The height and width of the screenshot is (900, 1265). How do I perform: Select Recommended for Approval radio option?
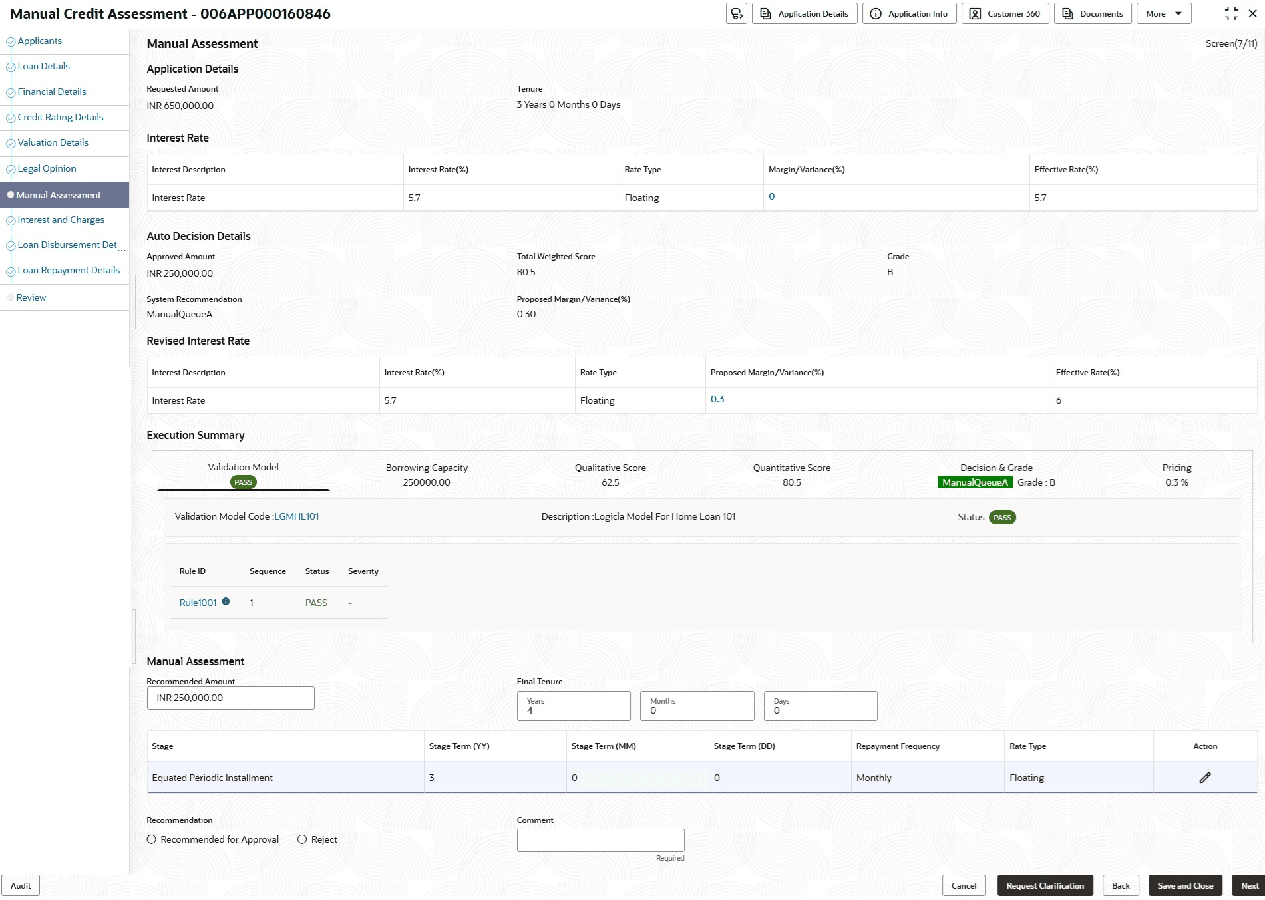[x=152, y=839]
